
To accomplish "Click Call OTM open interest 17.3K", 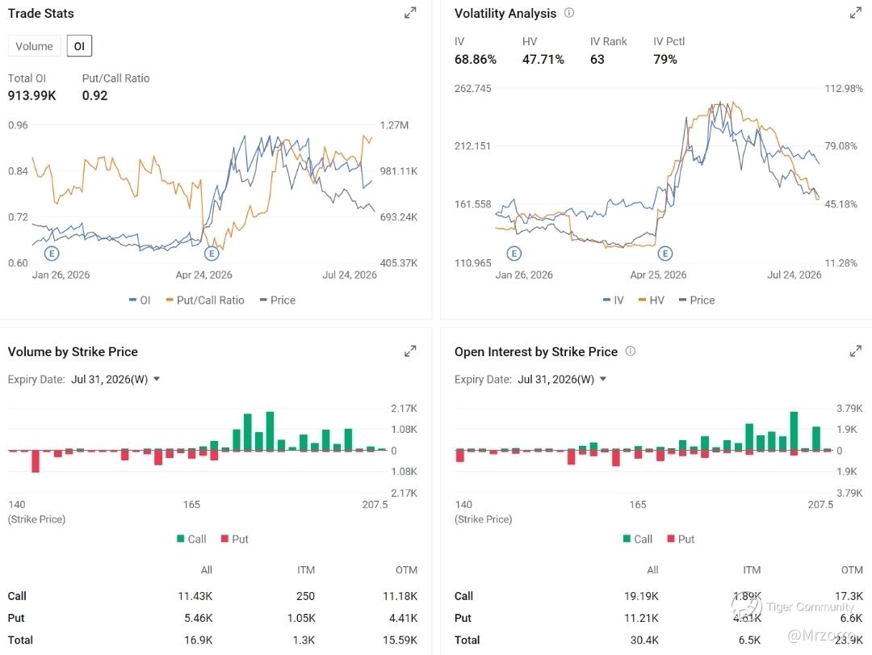I will coord(849,596).
